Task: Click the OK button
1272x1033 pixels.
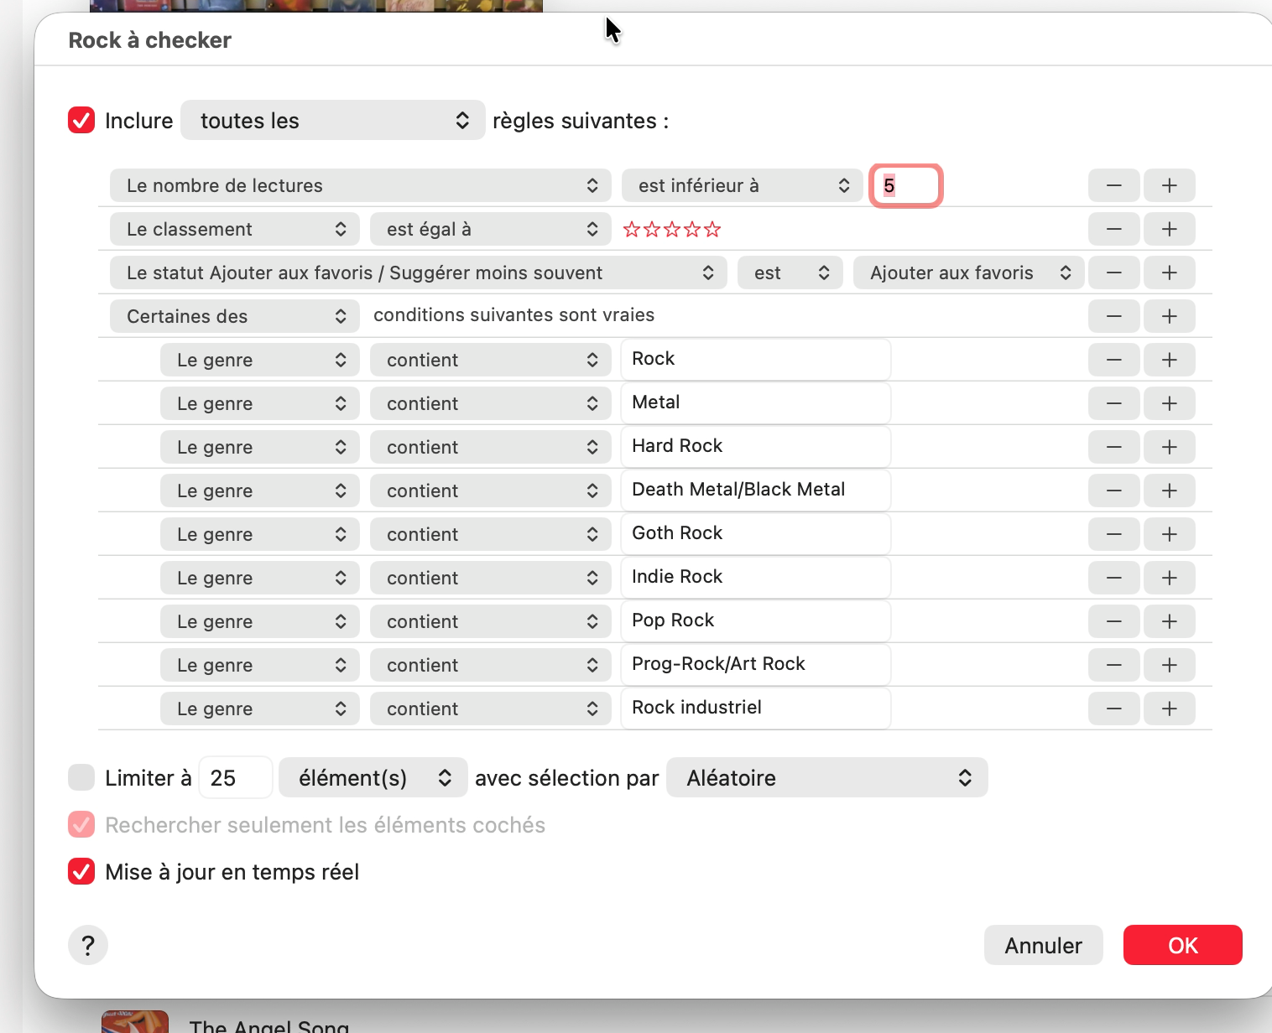Action: point(1182,945)
